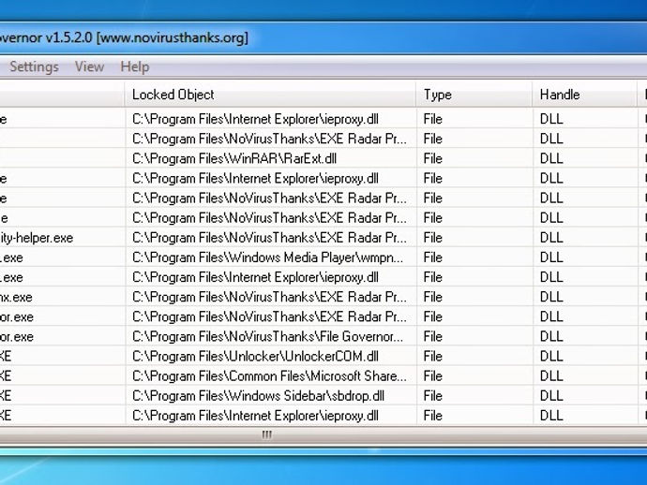Click the ity-helper.exe process cell
The width and height of the screenshot is (647, 485).
click(x=37, y=238)
